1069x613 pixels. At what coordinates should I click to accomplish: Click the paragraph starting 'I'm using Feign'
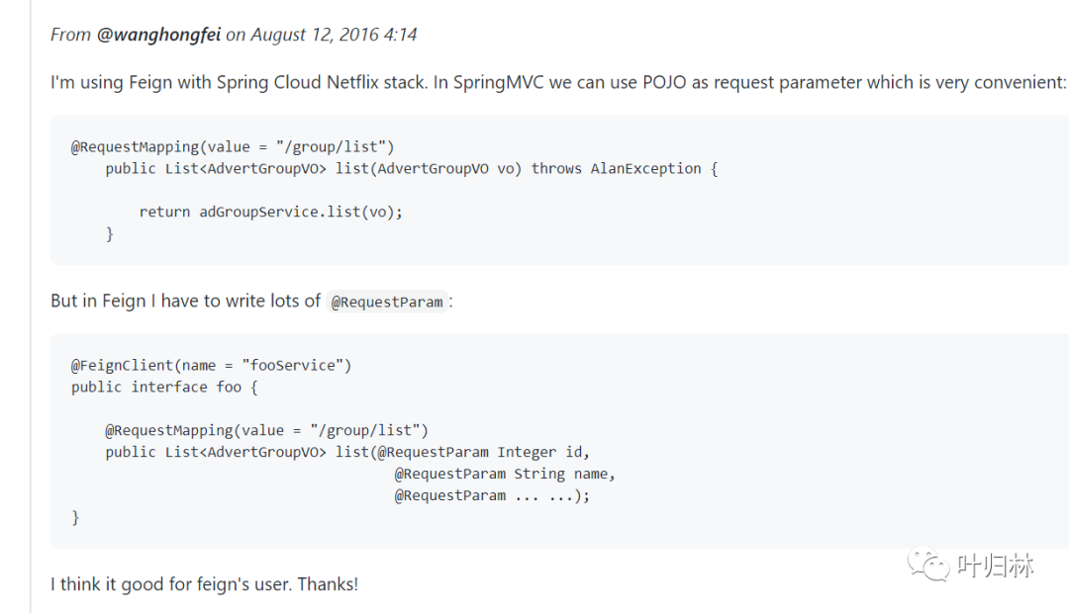click(x=557, y=82)
